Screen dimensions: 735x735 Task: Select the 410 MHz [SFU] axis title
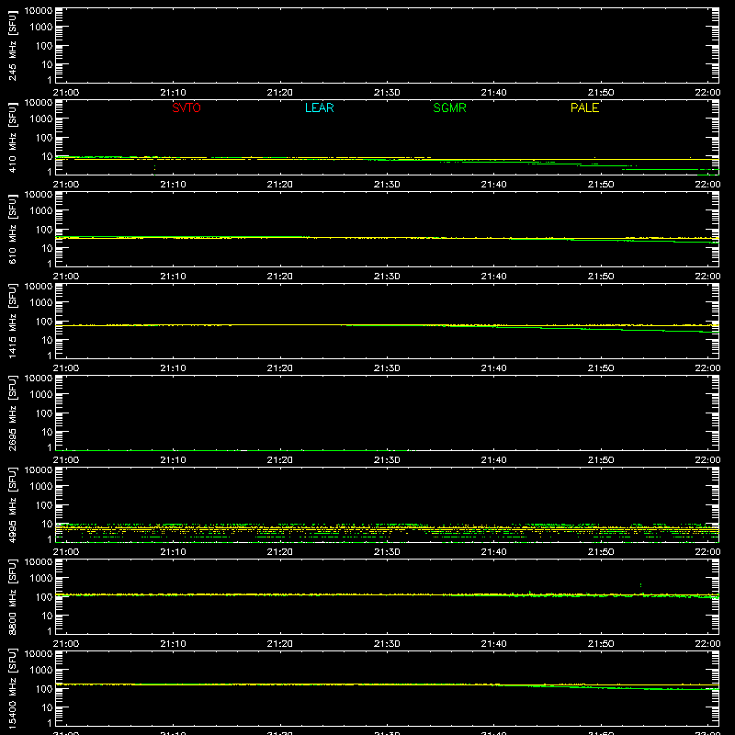click(12, 138)
